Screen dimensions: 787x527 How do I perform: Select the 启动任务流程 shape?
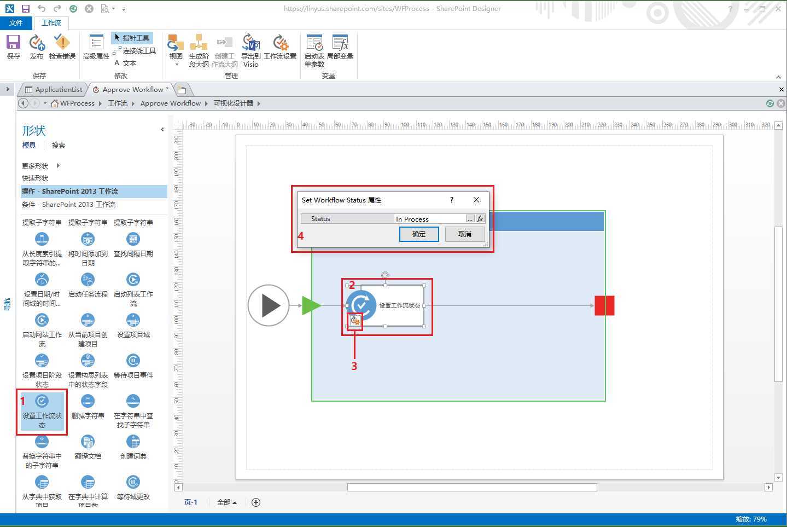pyautogui.click(x=88, y=285)
